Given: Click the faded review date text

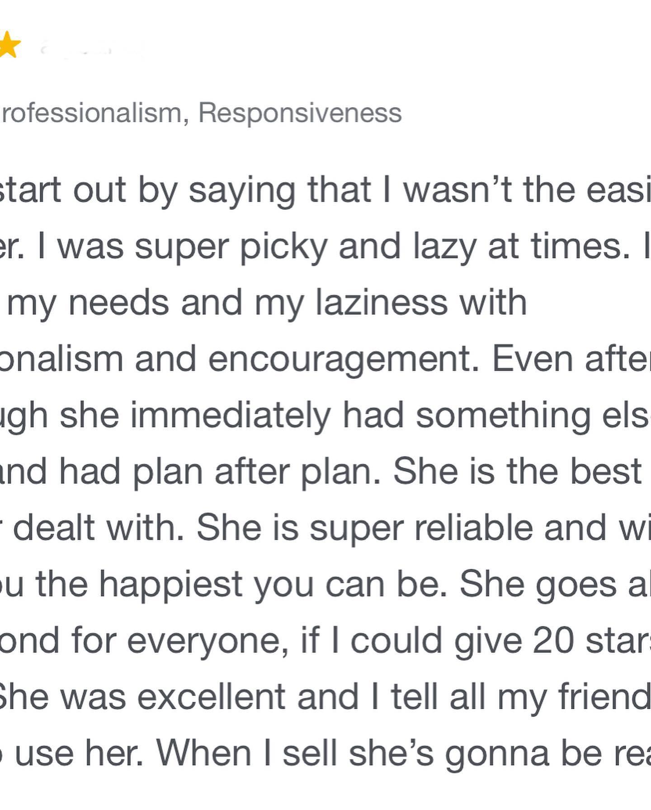Looking at the screenshot, I should tap(90, 47).
